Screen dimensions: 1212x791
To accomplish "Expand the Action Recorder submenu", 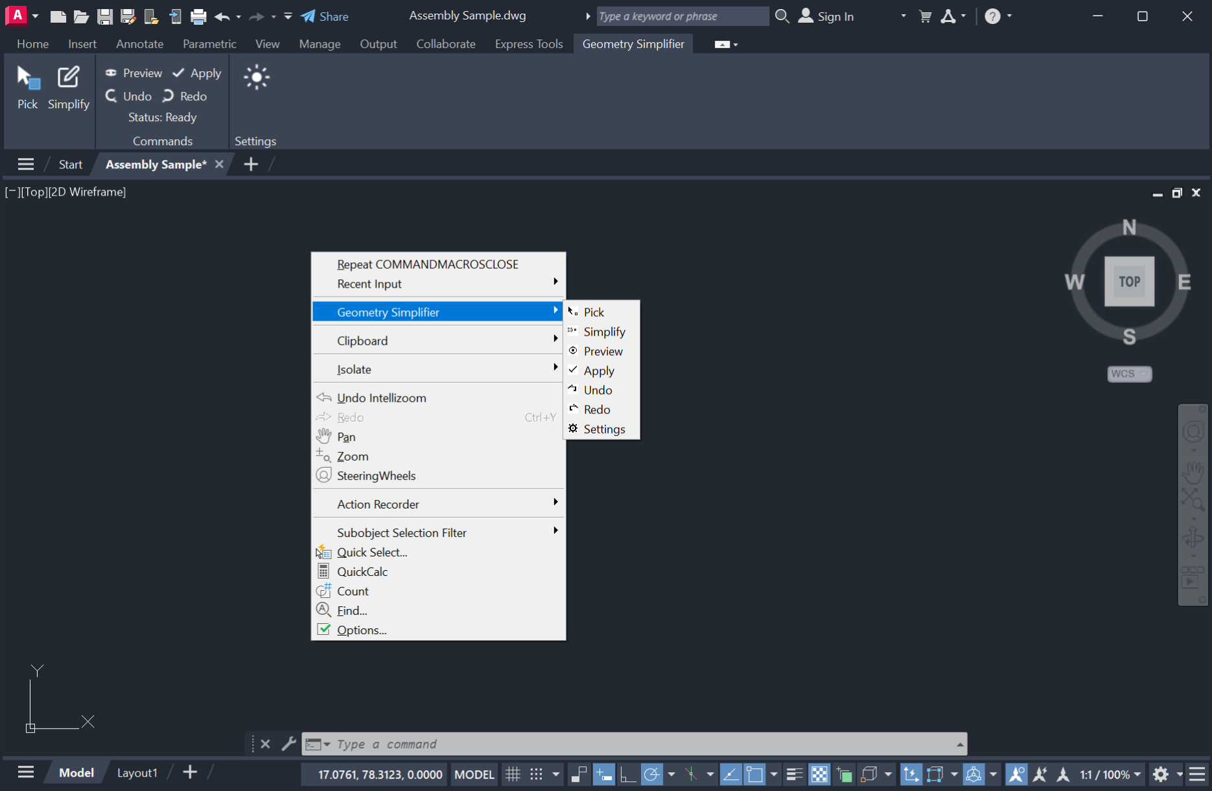I will pyautogui.click(x=438, y=504).
